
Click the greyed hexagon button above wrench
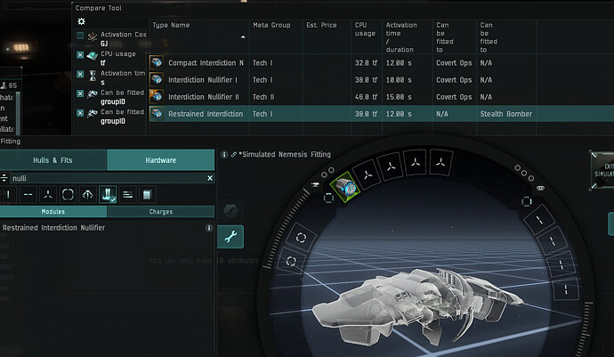click(x=230, y=211)
